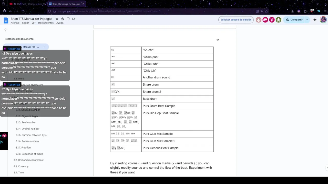
Task: Jump to 3.1.6. Roman numeral heading
Action: coord(27,141)
